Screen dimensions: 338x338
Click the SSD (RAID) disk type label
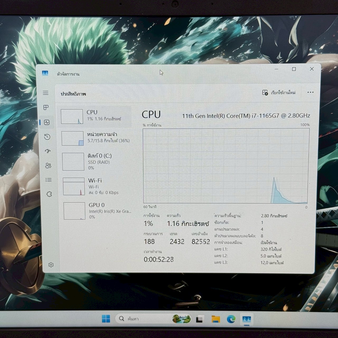[x=99, y=162]
